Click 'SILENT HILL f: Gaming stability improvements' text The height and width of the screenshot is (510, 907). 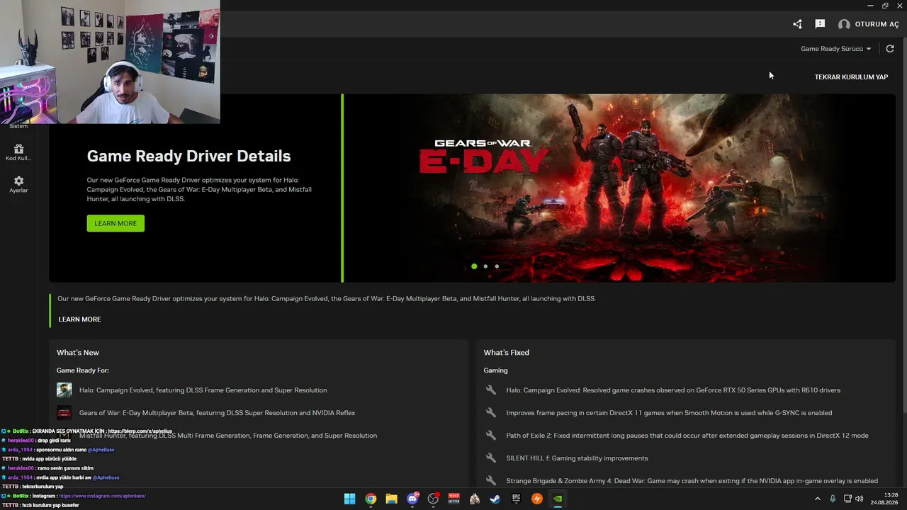[578, 458]
